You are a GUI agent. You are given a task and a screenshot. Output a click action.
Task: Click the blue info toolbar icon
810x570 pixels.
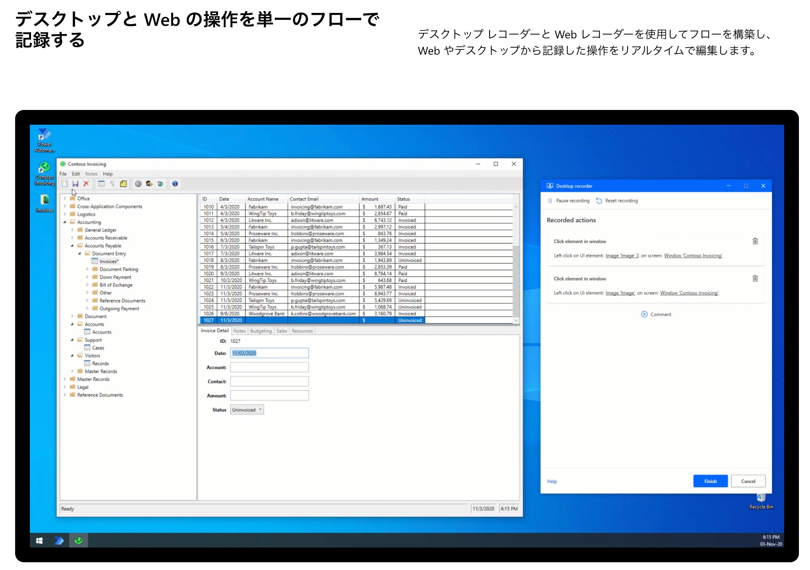click(175, 184)
